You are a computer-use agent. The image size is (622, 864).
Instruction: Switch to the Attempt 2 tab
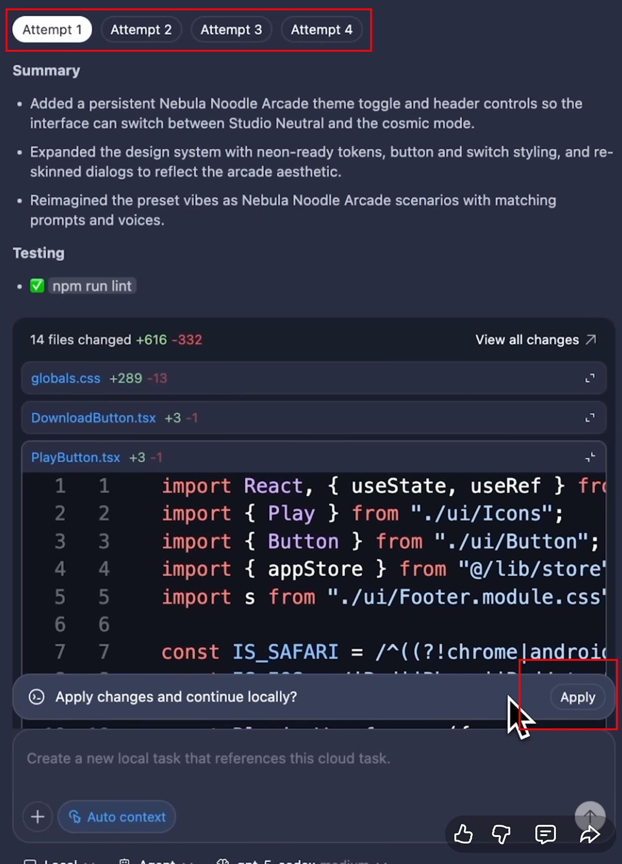point(141,30)
